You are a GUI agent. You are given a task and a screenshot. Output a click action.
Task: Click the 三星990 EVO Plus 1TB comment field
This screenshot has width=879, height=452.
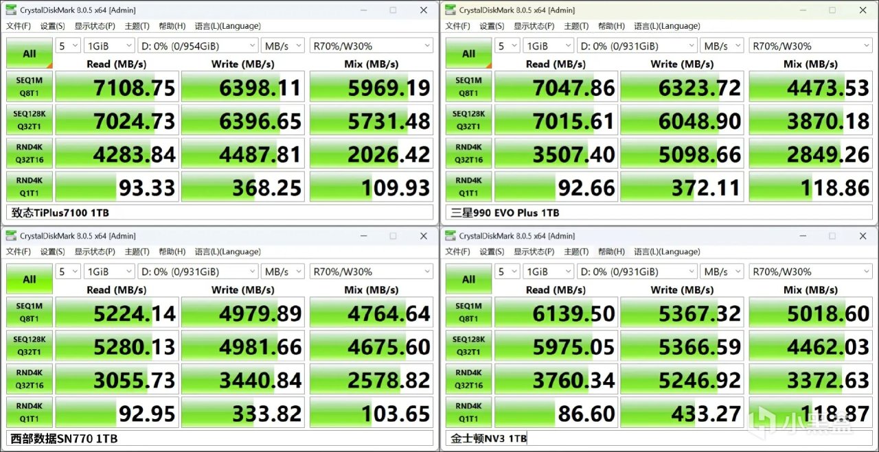(660, 213)
